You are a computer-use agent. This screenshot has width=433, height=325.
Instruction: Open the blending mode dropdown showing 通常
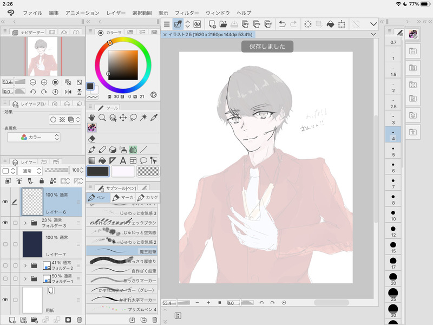point(30,171)
